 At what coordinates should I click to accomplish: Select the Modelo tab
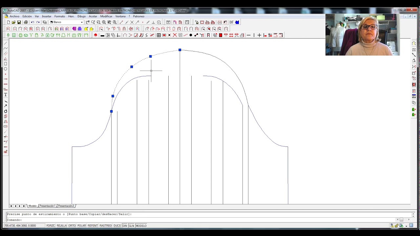[32, 206]
